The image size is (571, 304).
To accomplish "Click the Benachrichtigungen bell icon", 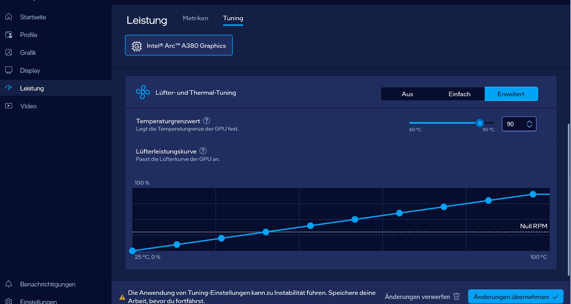I will pos(9,284).
